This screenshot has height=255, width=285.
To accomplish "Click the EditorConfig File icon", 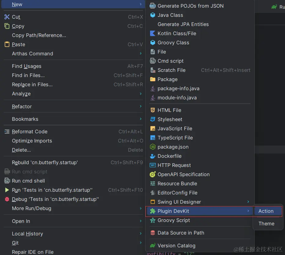I will click(153, 193).
